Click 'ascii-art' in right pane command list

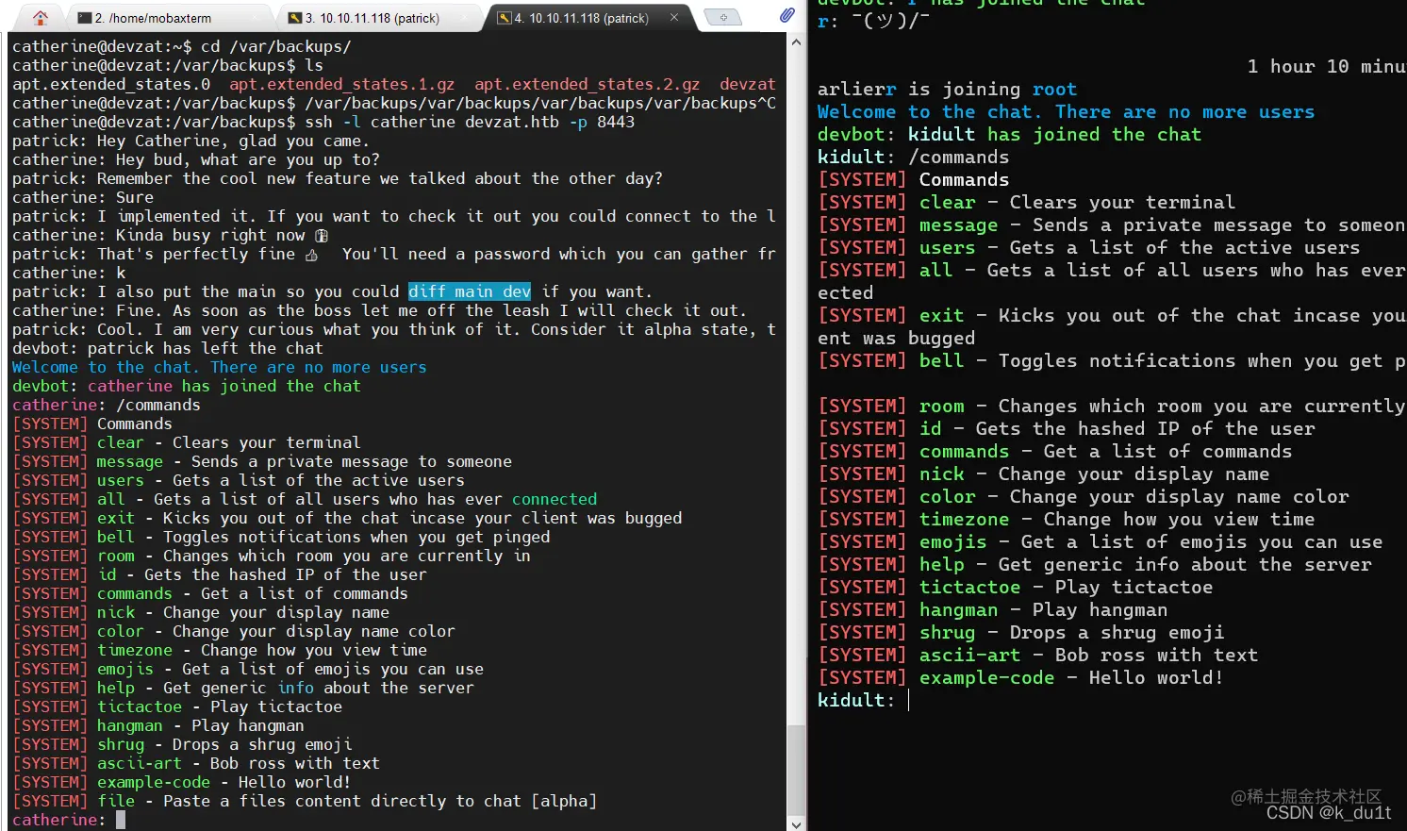(970, 655)
